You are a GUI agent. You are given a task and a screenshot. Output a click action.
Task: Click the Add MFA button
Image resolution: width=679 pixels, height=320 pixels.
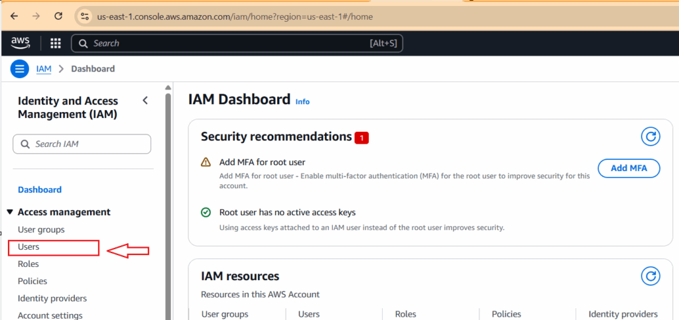coord(629,168)
